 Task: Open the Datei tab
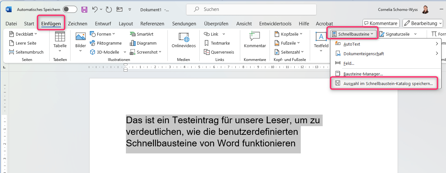click(11, 23)
